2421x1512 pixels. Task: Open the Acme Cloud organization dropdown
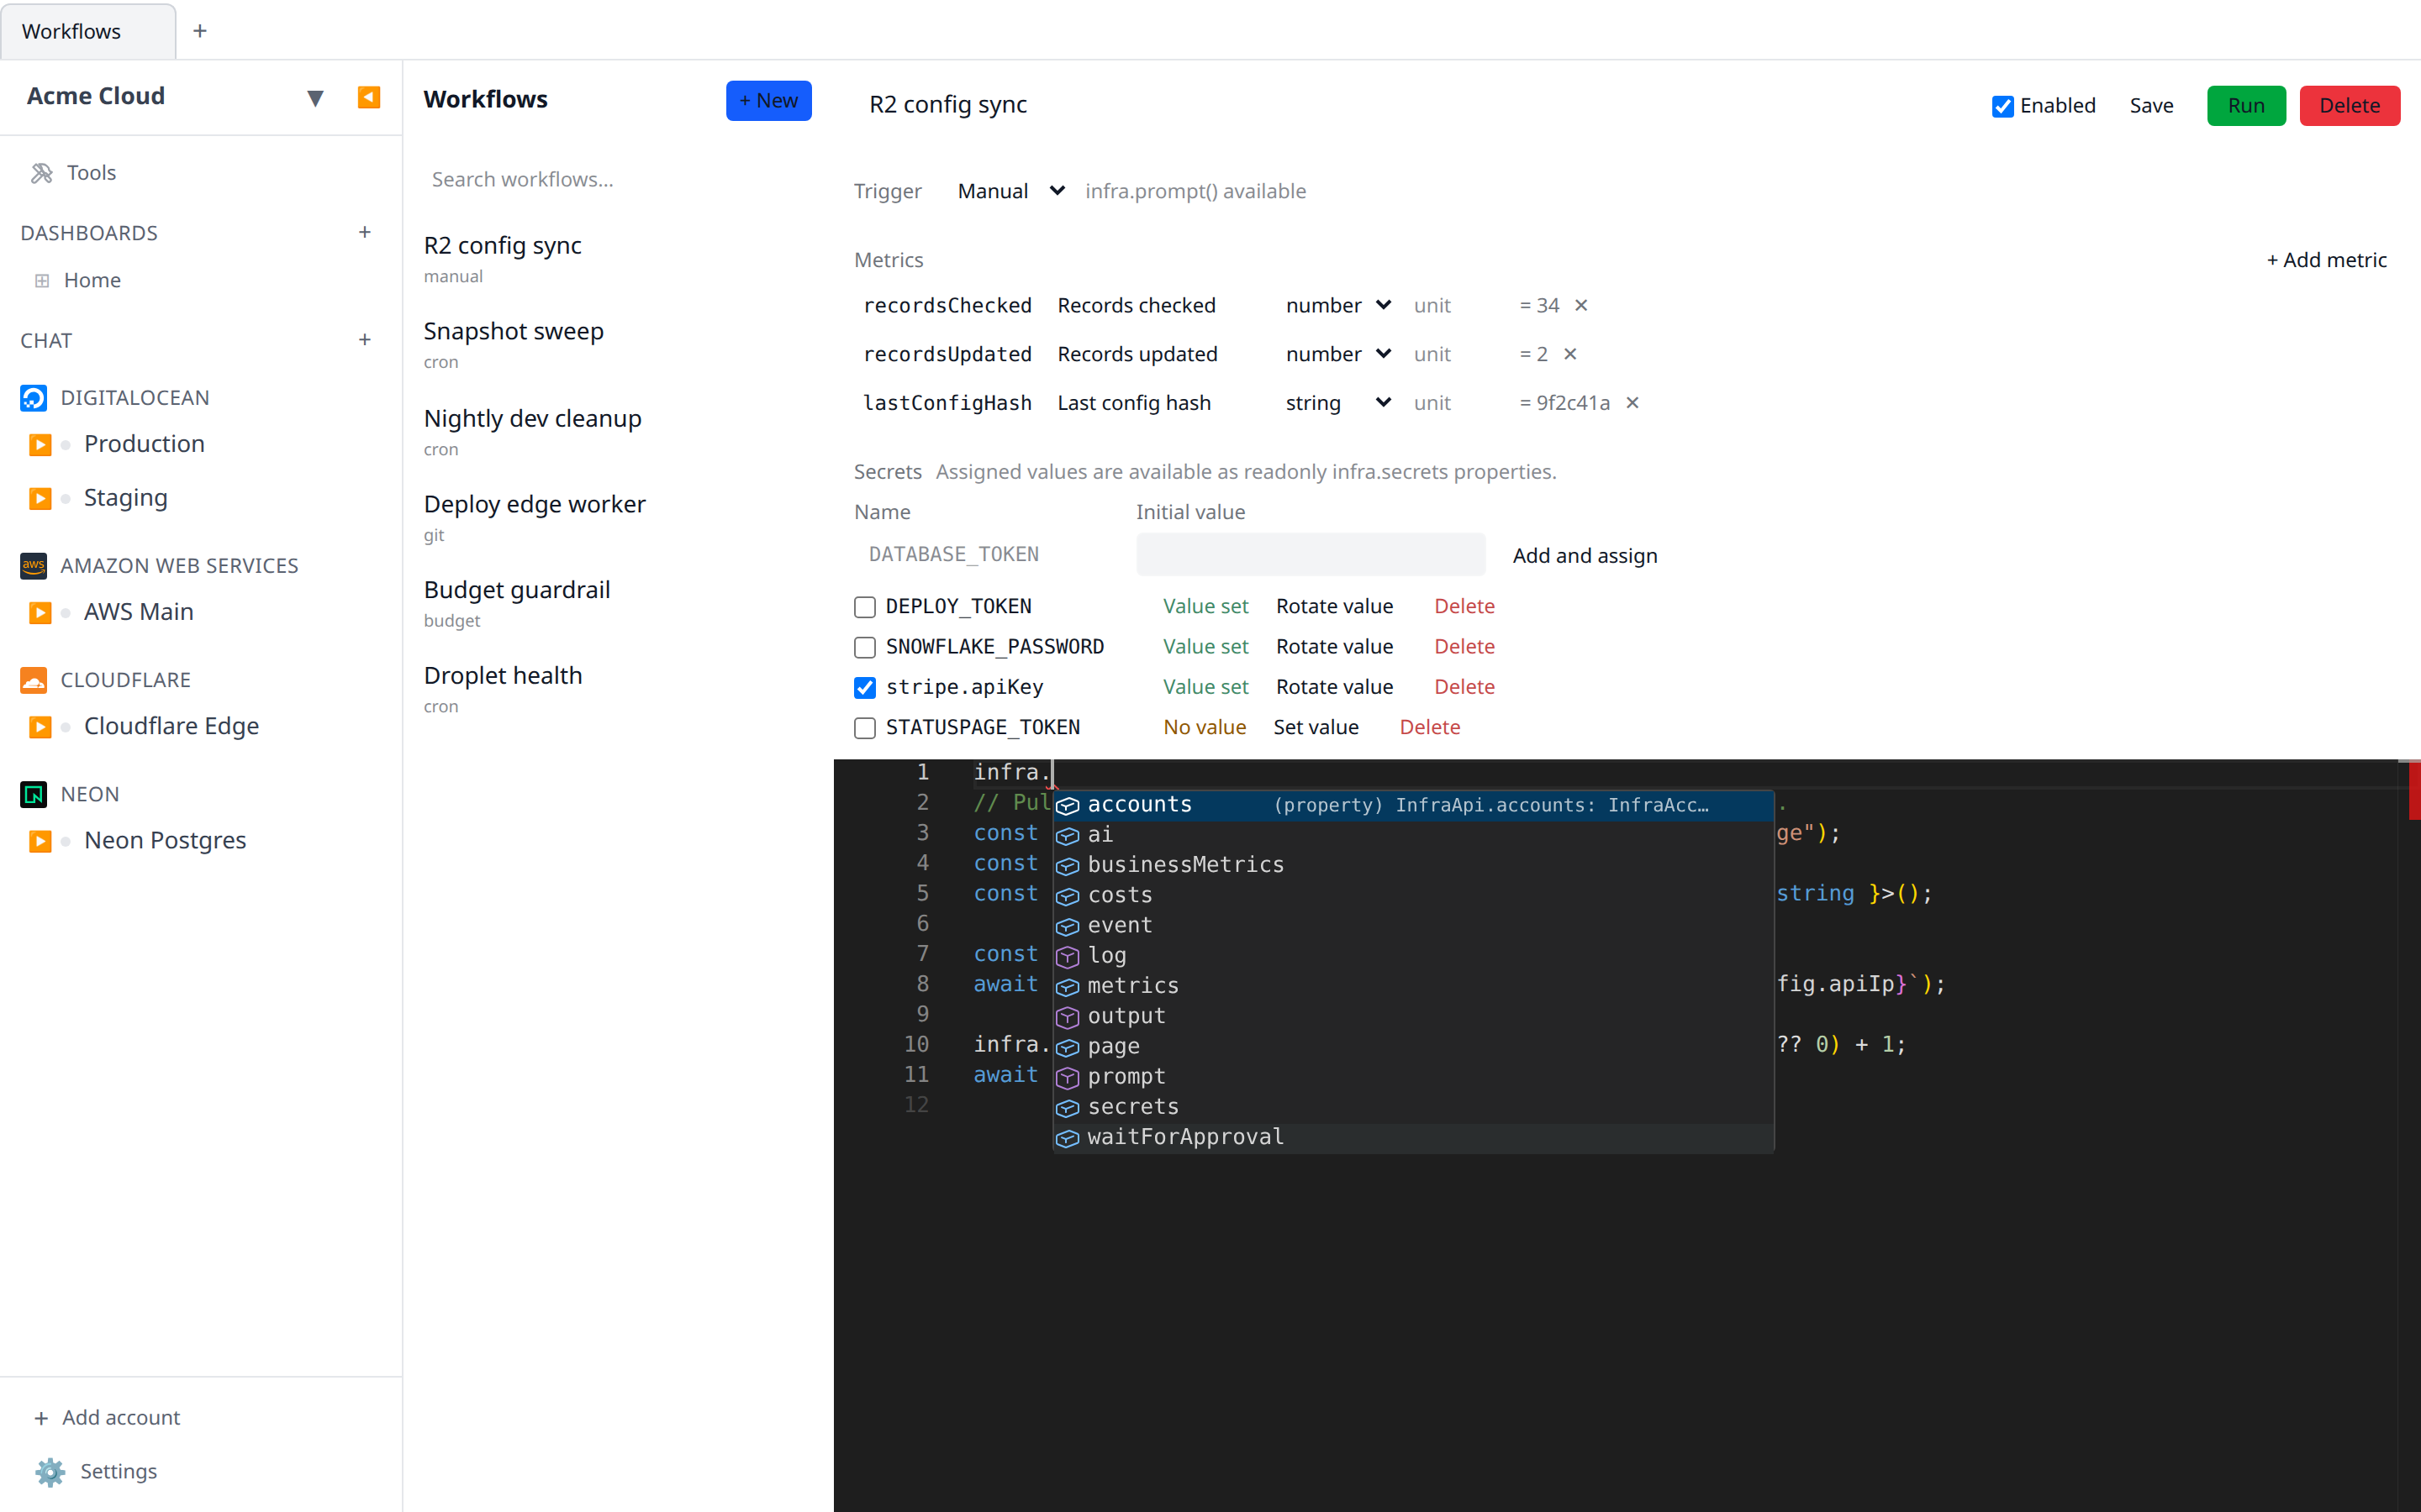point(315,98)
